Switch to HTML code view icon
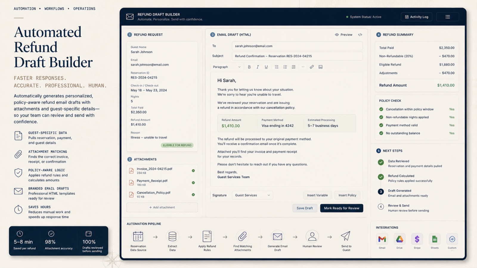The image size is (477, 268). pos(360,35)
